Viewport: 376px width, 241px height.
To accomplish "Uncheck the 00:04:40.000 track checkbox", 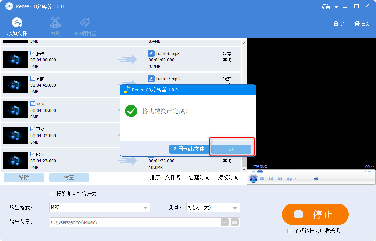I will point(32,104).
